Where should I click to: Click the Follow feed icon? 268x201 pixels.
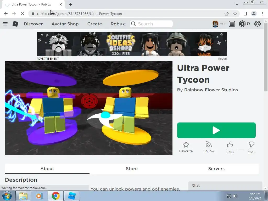[x=209, y=145]
